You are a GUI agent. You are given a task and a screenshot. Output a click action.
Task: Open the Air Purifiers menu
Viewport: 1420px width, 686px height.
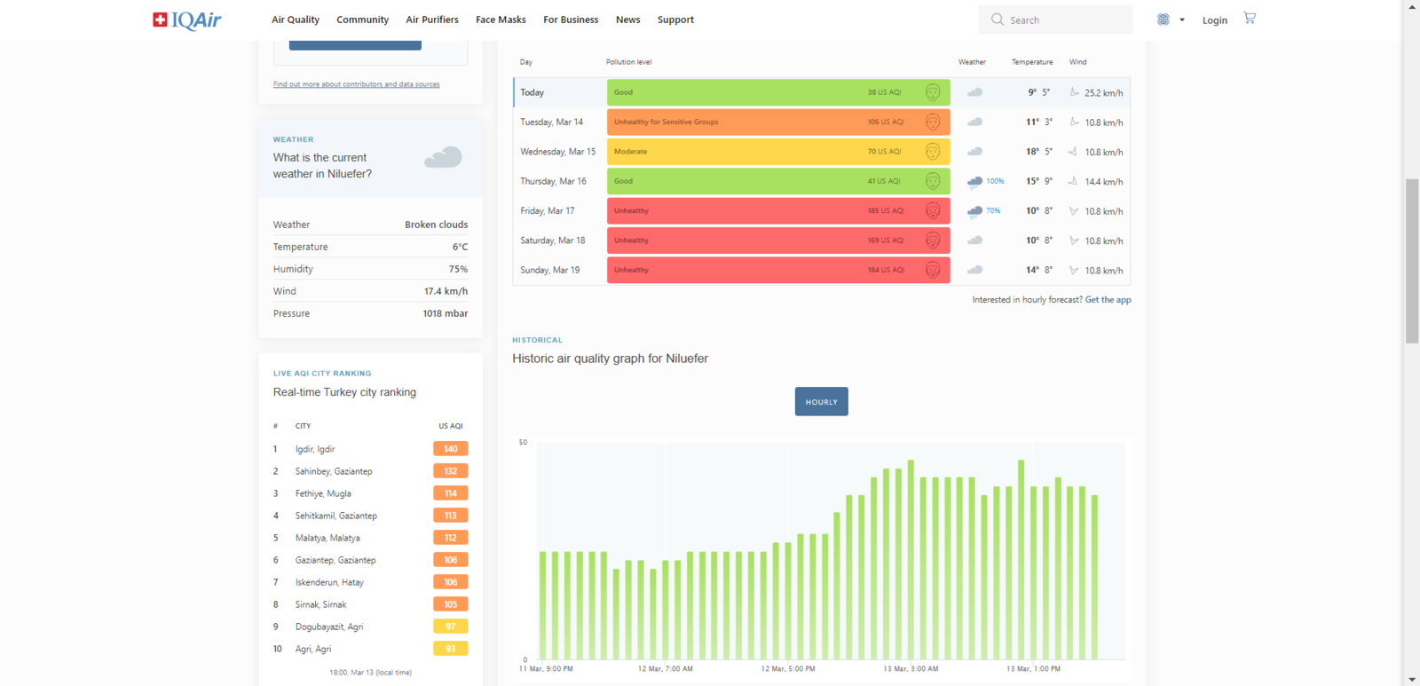pyautogui.click(x=432, y=20)
